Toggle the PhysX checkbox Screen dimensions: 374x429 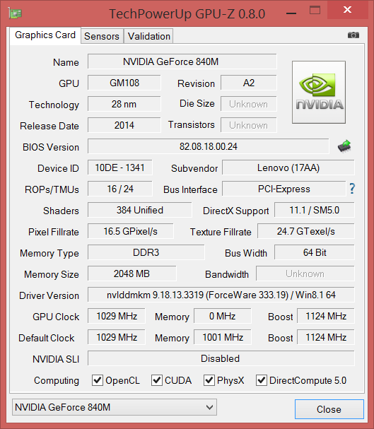(x=209, y=380)
